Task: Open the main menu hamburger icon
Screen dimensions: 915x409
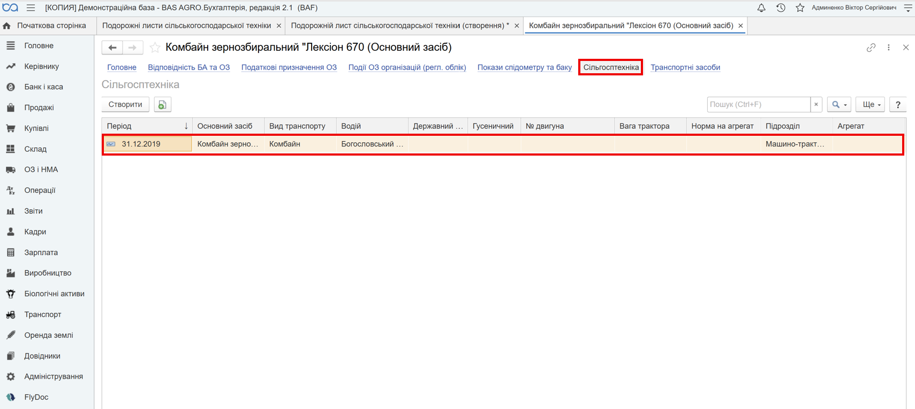Action: (x=31, y=7)
